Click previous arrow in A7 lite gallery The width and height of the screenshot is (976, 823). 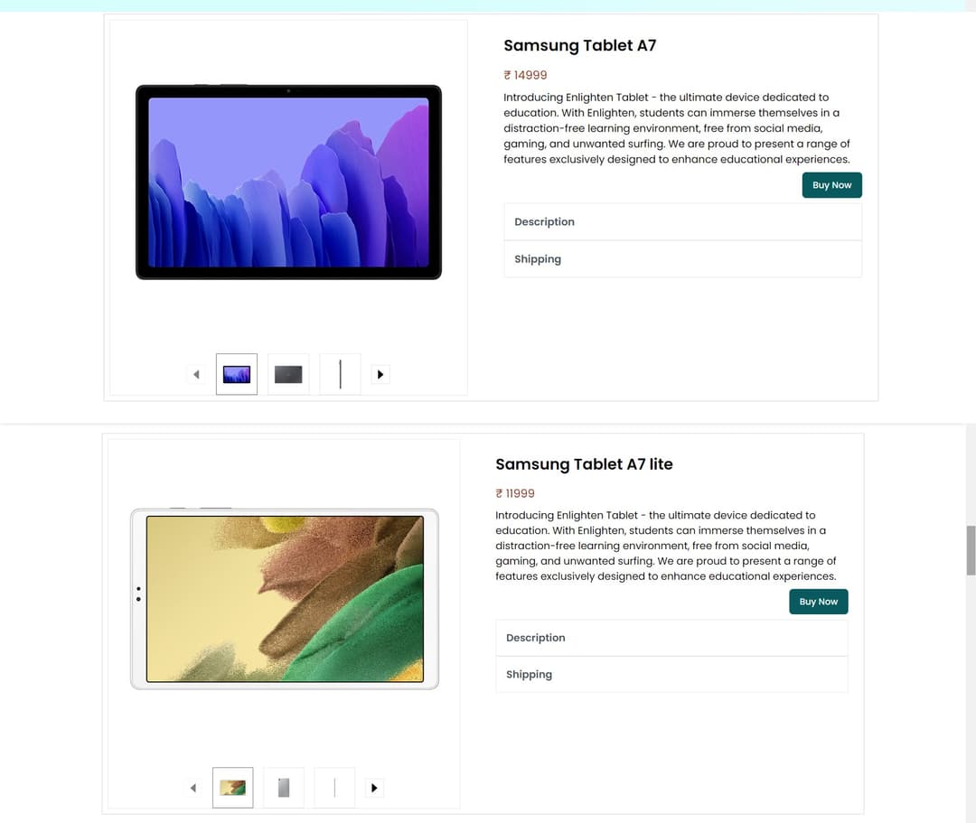coord(193,788)
